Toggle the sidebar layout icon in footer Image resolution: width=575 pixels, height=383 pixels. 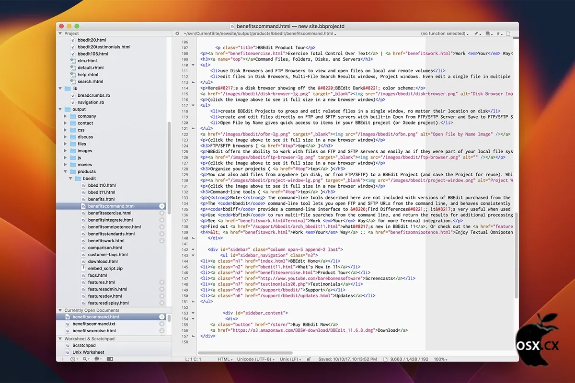click(x=110, y=359)
